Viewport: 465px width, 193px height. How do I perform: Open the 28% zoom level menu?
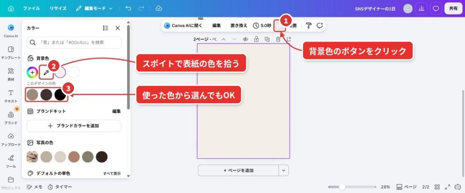[x=385, y=187]
